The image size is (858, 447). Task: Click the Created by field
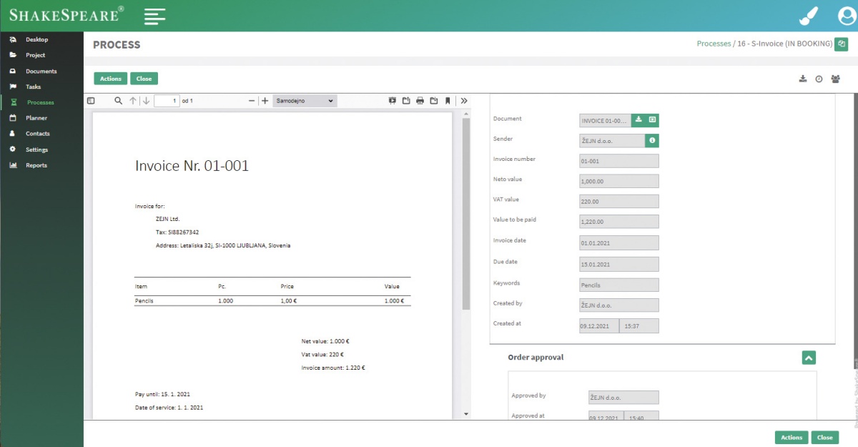click(x=618, y=305)
